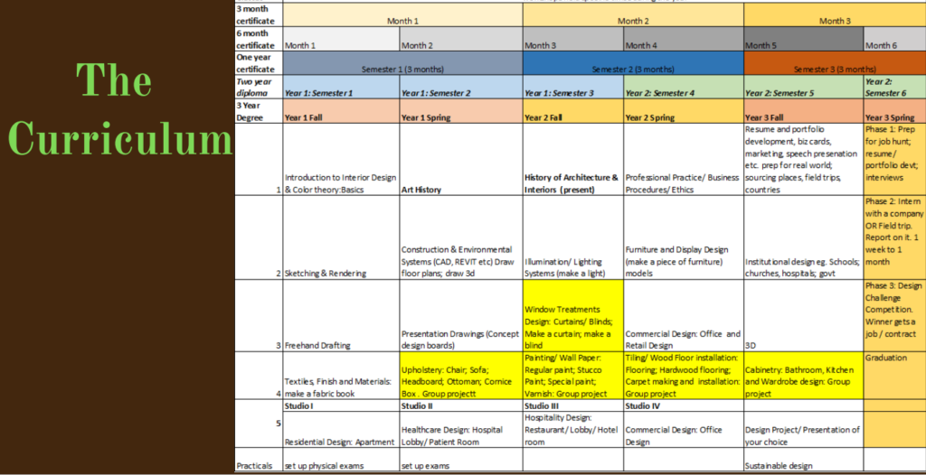
Task: Click the 'Sustainable design' cell
Action: coord(803,466)
